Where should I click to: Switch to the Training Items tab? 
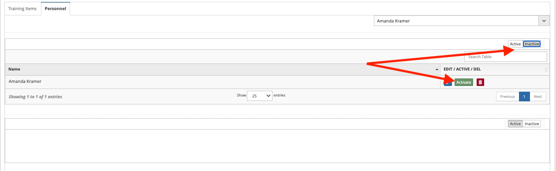[22, 9]
